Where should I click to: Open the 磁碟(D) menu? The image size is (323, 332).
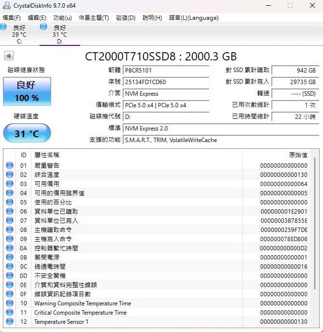(x=126, y=18)
